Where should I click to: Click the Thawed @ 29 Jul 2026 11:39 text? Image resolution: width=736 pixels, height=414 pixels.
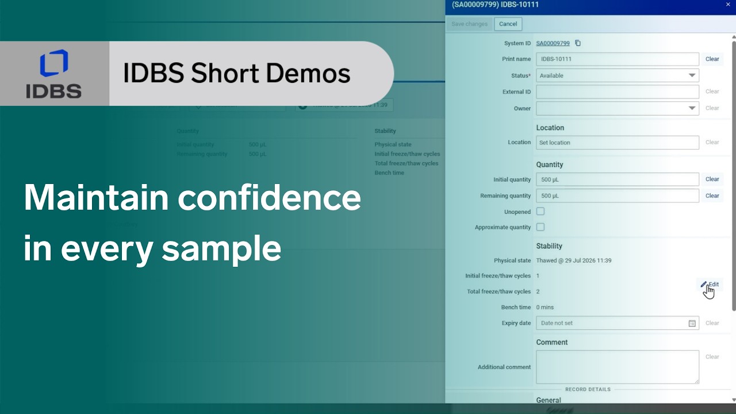point(573,260)
